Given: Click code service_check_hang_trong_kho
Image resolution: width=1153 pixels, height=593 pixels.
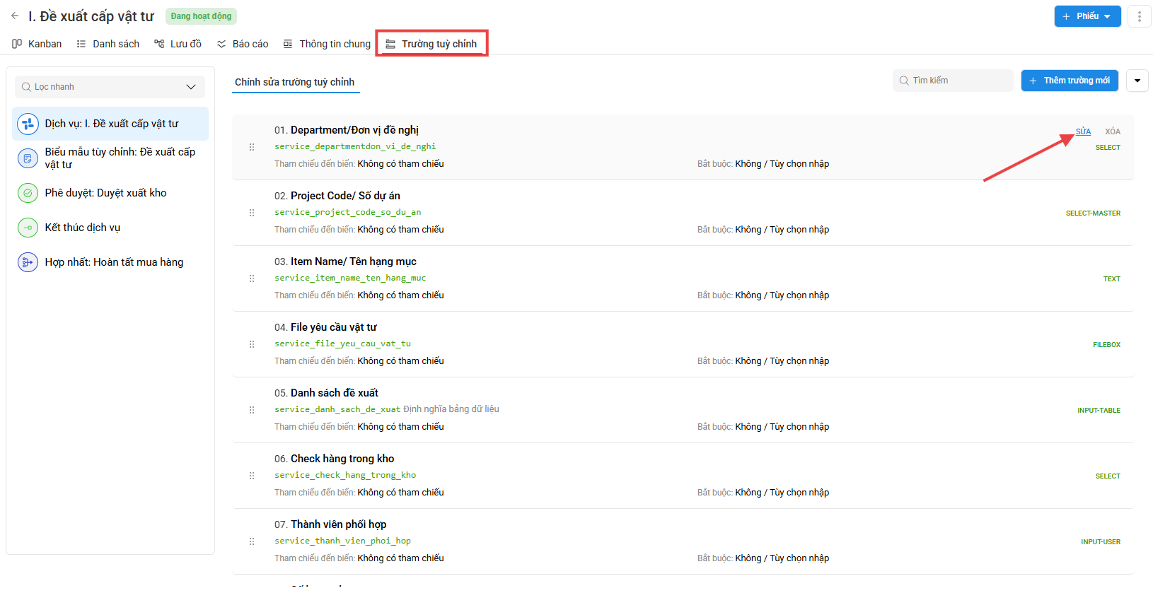Looking at the screenshot, I should [x=345, y=475].
